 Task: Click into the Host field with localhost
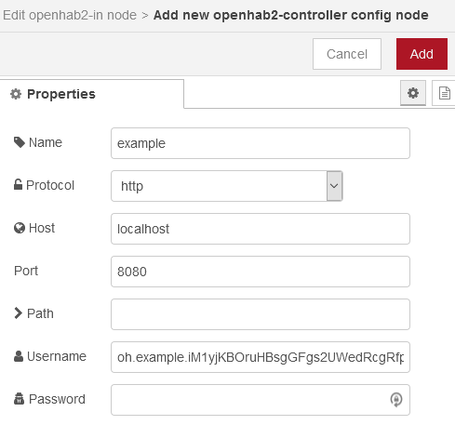pos(261,229)
